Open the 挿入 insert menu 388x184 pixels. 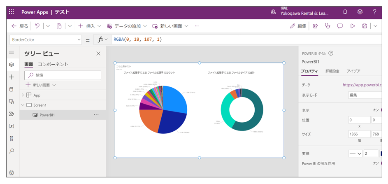[90, 26]
